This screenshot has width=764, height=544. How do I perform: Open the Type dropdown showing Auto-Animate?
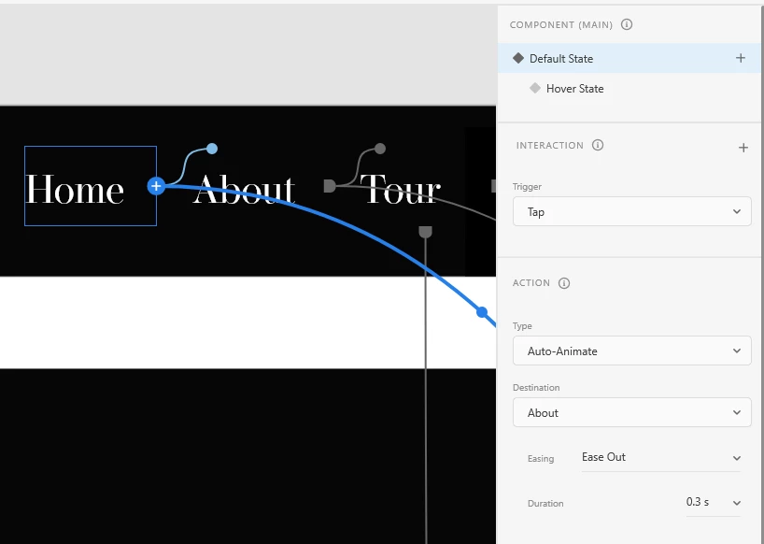point(632,351)
